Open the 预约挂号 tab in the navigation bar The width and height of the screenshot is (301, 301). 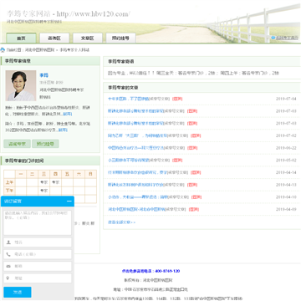coord(120,38)
